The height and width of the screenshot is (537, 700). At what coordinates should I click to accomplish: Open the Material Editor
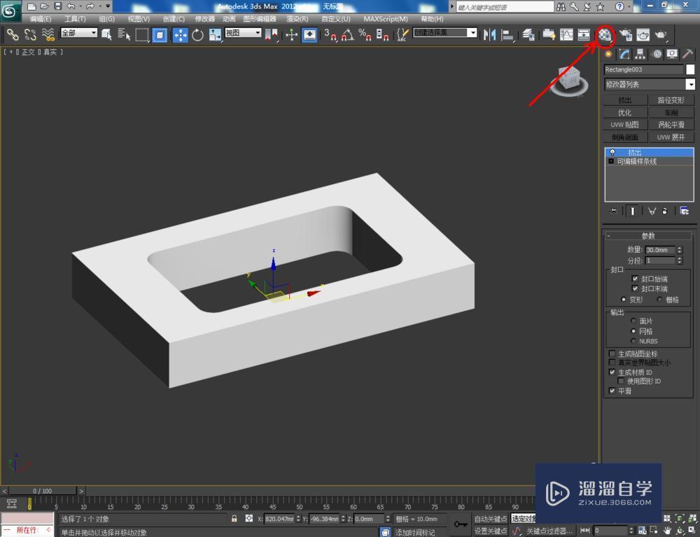(x=605, y=34)
